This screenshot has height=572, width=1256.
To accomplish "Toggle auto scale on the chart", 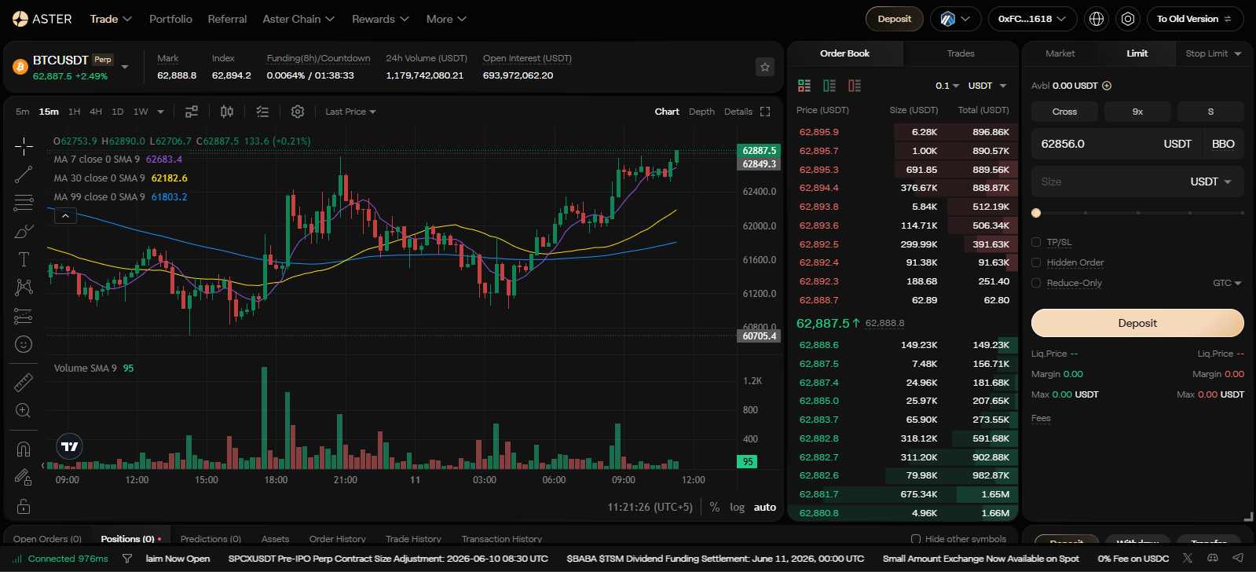I will click(765, 507).
